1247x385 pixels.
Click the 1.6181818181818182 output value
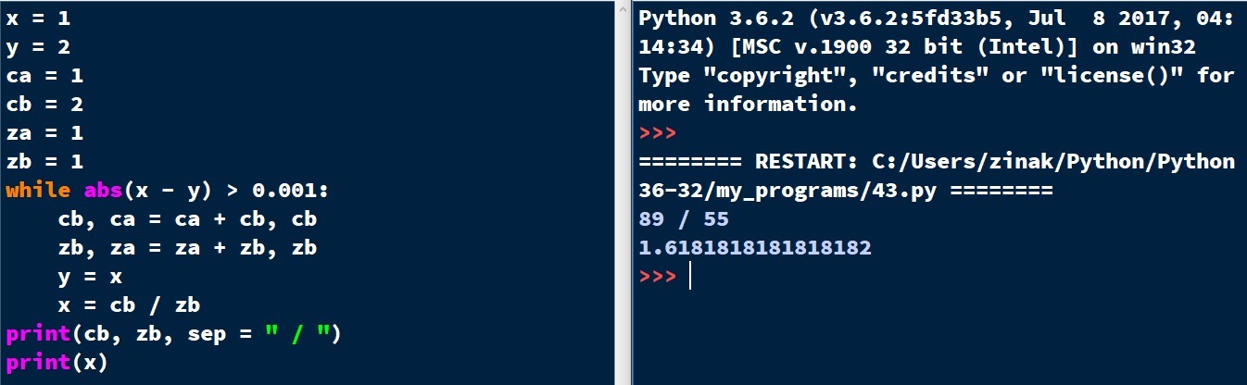click(x=754, y=248)
